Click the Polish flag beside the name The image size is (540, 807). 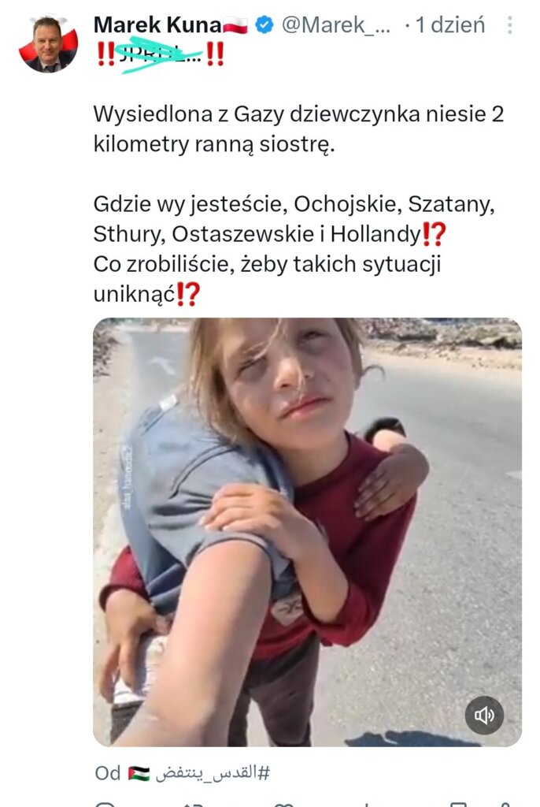[235, 25]
